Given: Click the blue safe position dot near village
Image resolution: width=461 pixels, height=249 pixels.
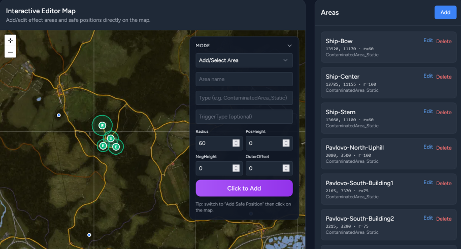Looking at the screenshot, I should 59,116.
